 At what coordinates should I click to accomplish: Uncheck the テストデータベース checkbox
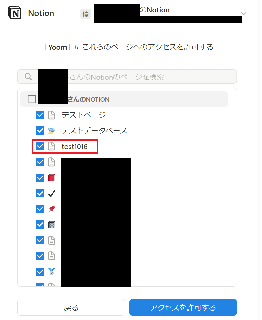pyautogui.click(x=40, y=131)
